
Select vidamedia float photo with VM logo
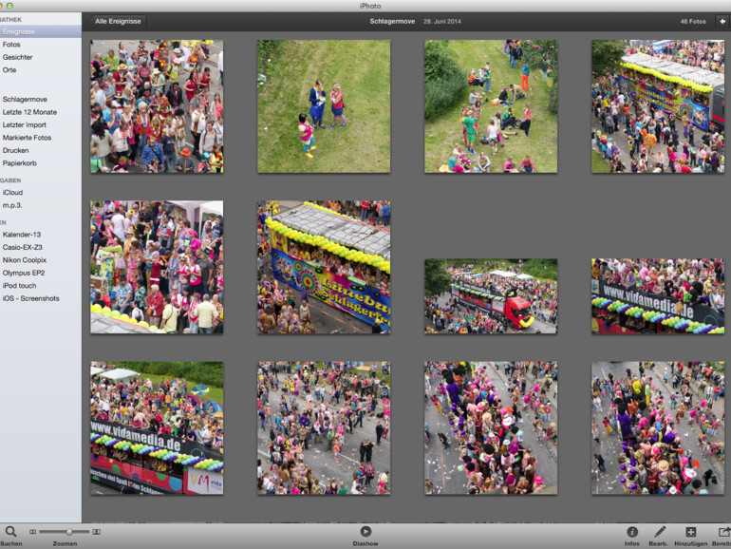click(157, 428)
